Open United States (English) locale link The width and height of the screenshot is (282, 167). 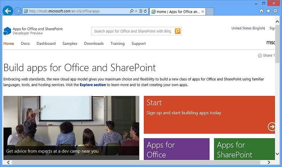248,28
